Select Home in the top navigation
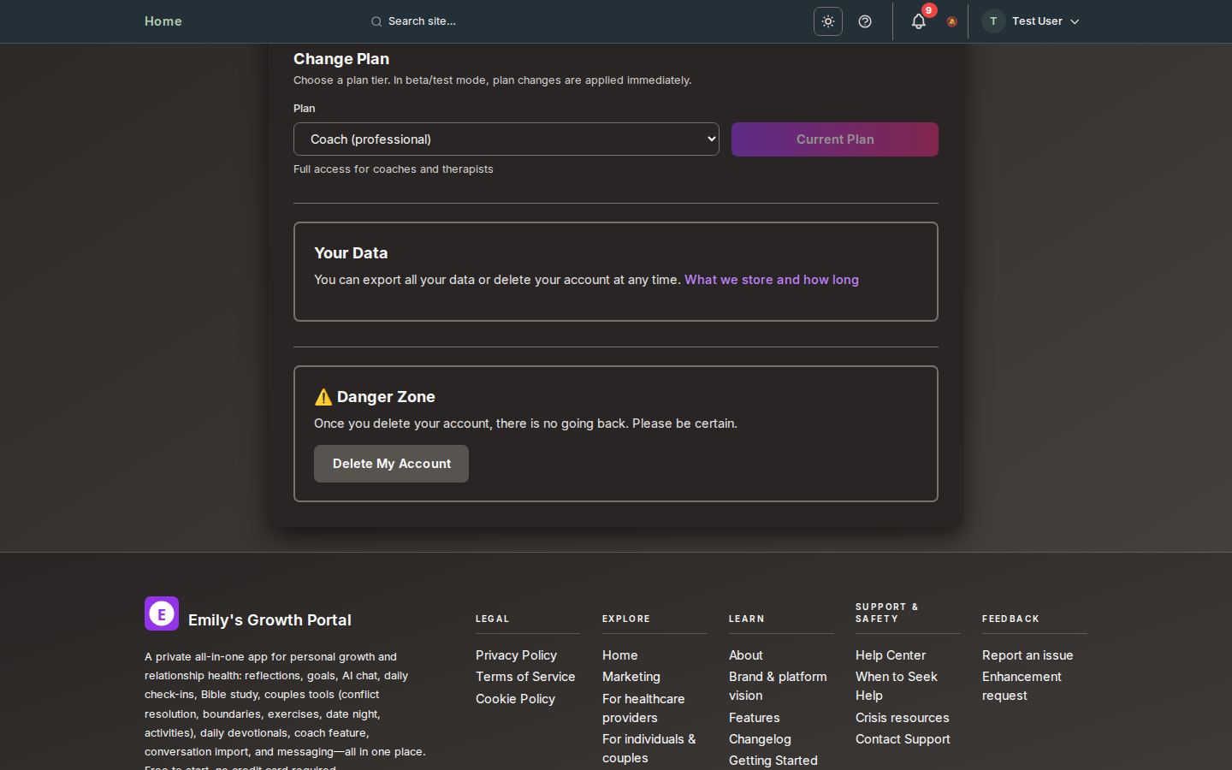The width and height of the screenshot is (1232, 770). (163, 21)
